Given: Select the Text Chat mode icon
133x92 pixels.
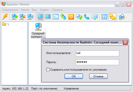Looking at the screenshot, I should (x=79, y=17).
